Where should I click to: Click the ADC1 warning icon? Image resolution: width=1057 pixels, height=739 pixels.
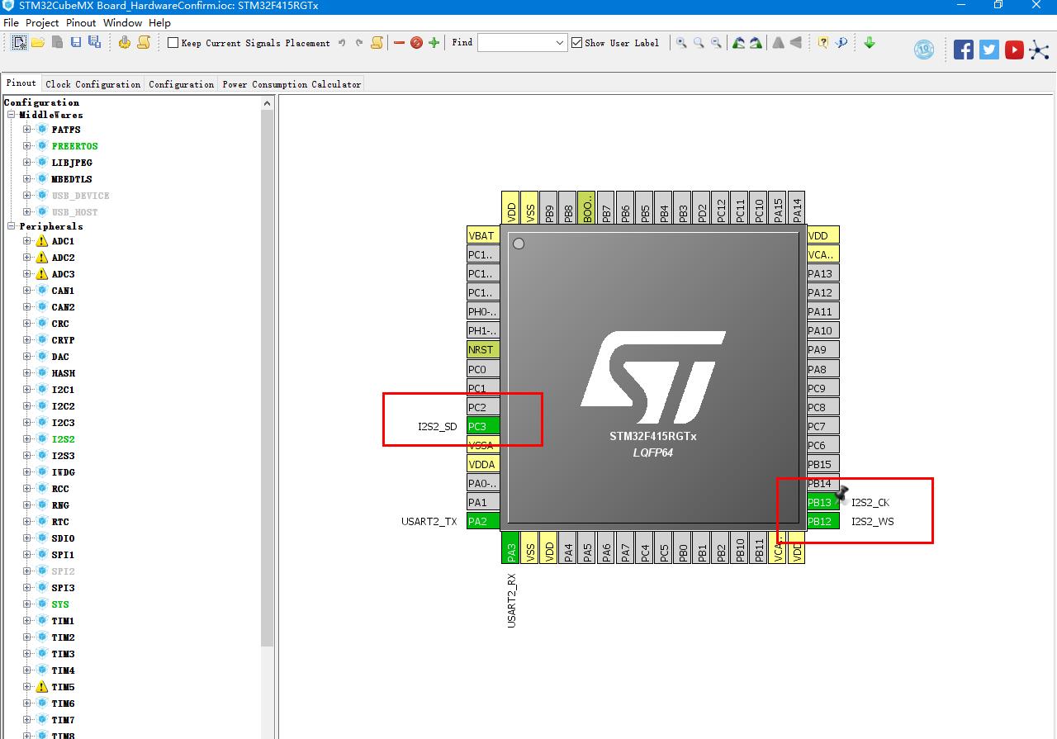click(42, 241)
